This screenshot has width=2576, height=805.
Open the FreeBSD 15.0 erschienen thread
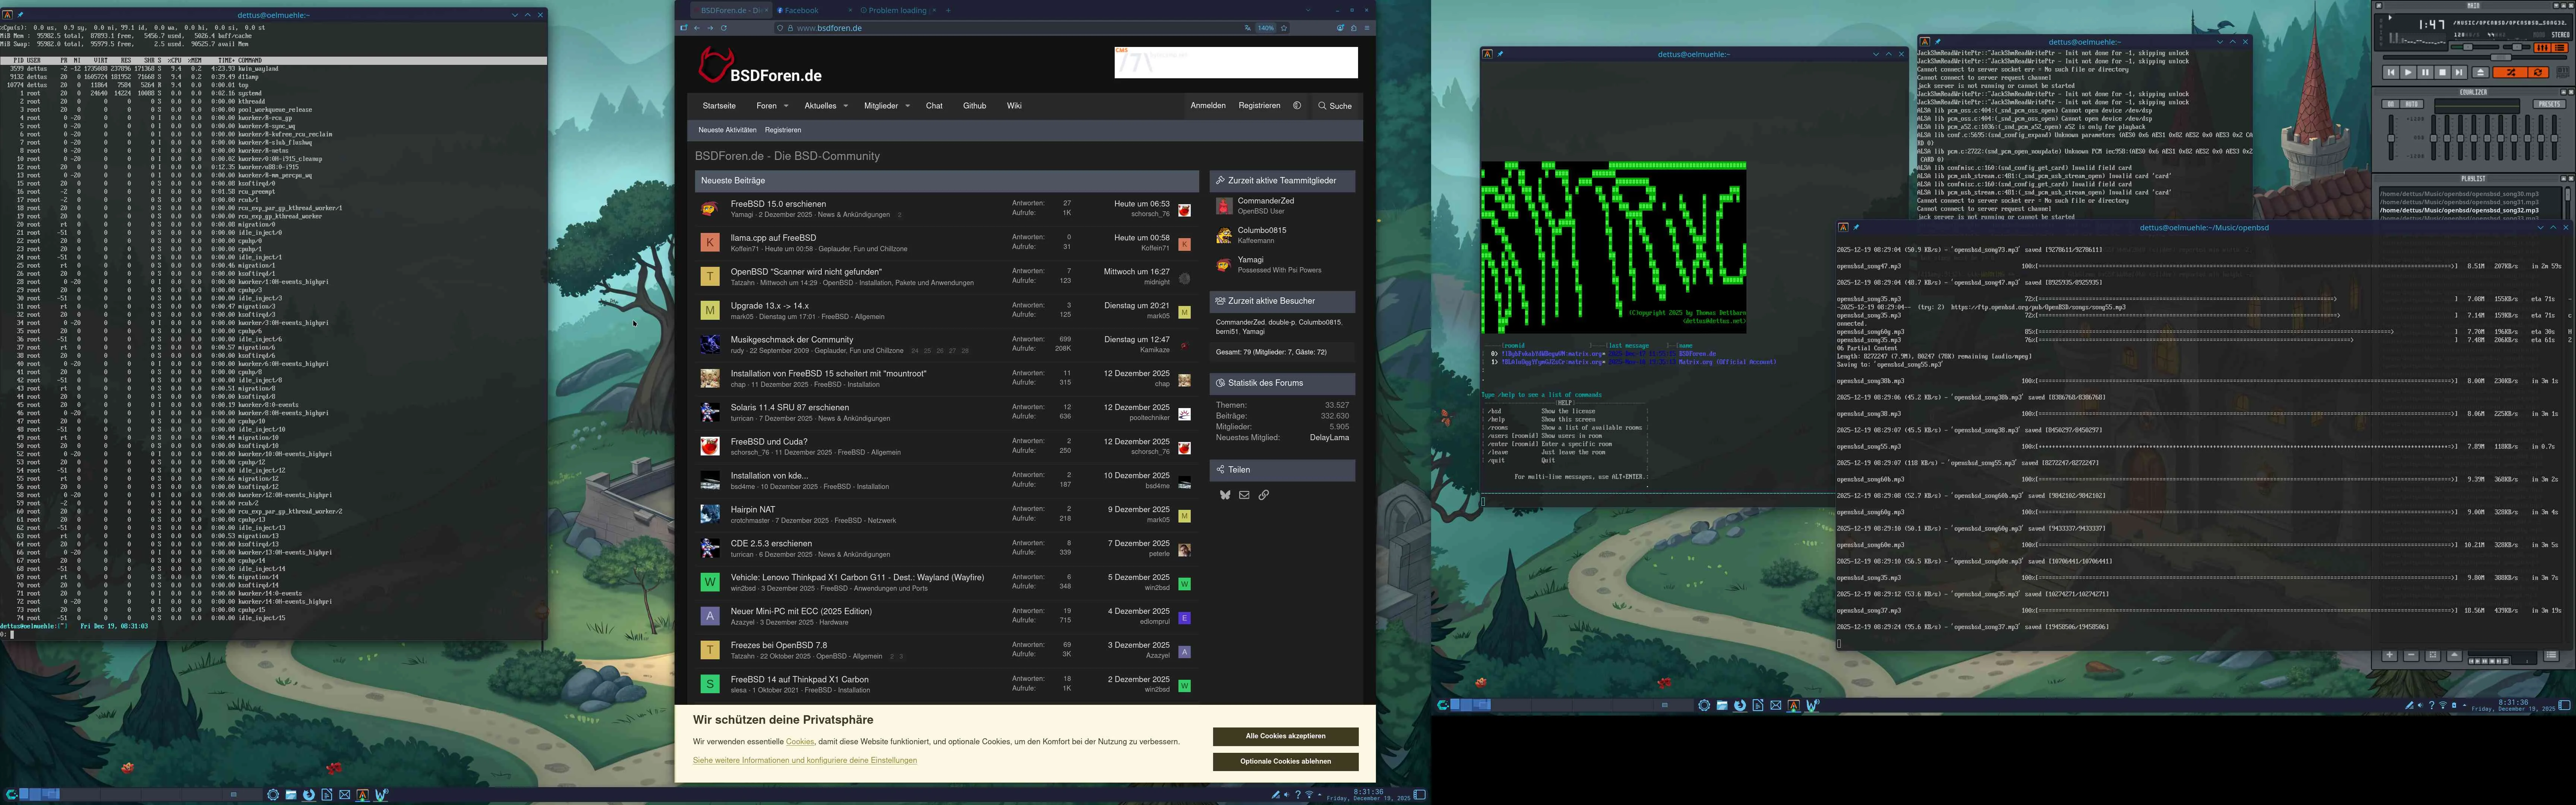click(x=778, y=203)
